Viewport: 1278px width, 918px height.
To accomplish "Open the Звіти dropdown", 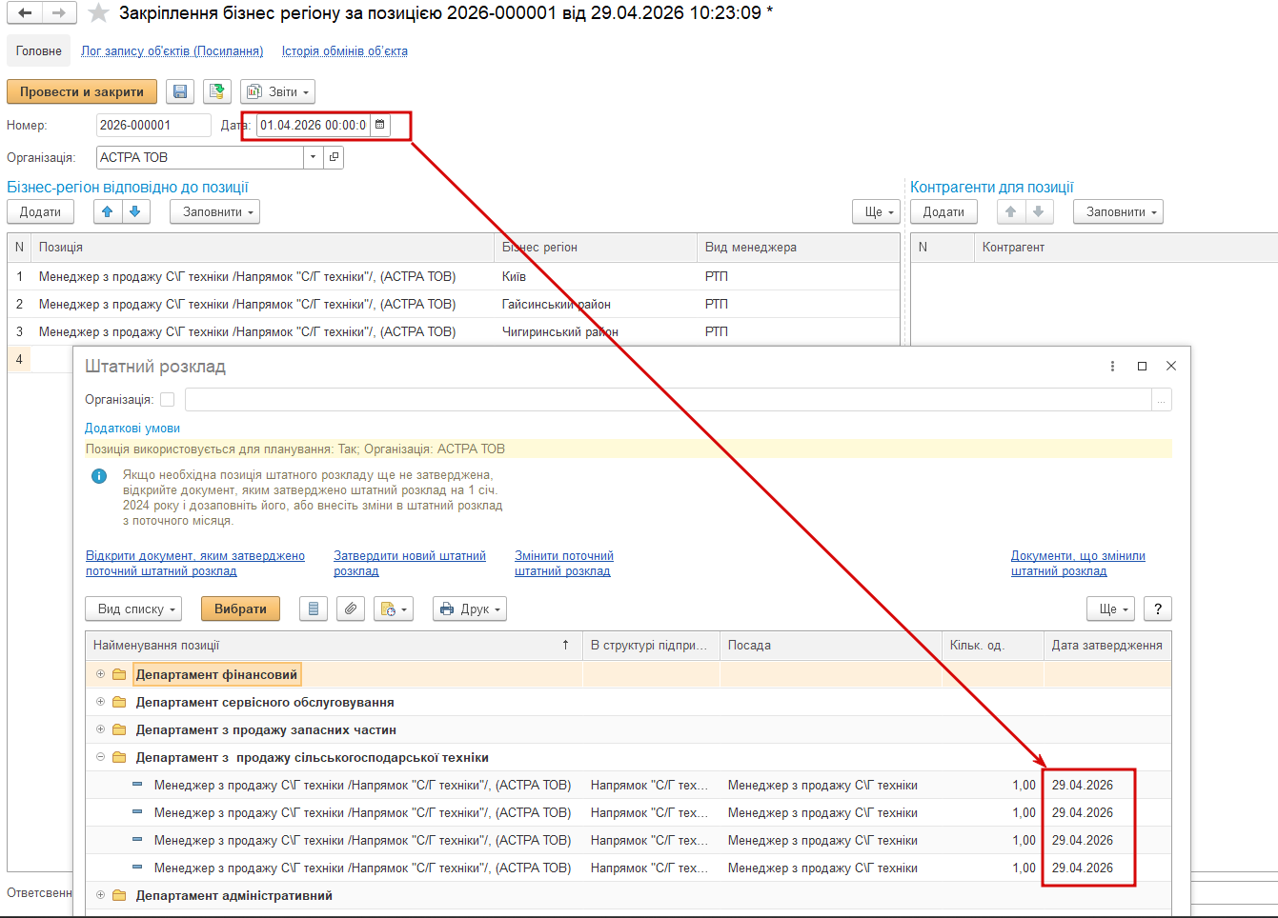I will tap(277, 91).
